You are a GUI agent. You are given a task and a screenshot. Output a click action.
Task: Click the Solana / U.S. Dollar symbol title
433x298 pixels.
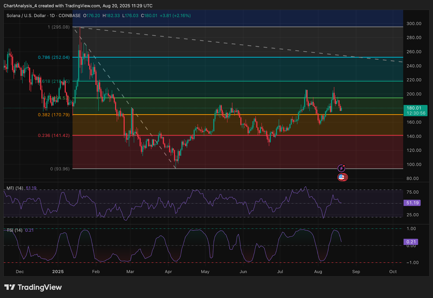26,16
